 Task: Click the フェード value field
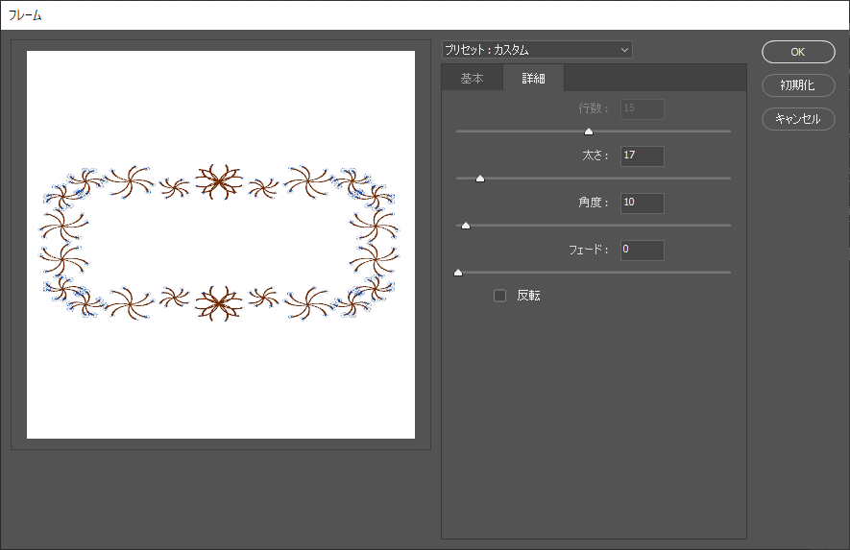coord(642,251)
